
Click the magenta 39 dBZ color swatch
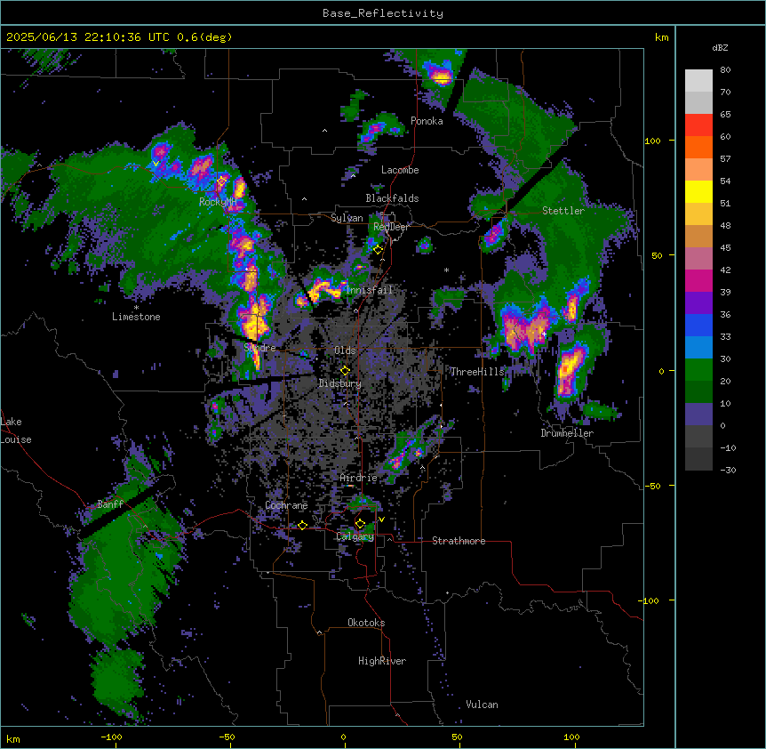coord(698,280)
